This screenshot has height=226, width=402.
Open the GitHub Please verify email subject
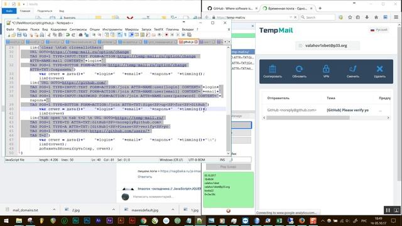point(347,110)
